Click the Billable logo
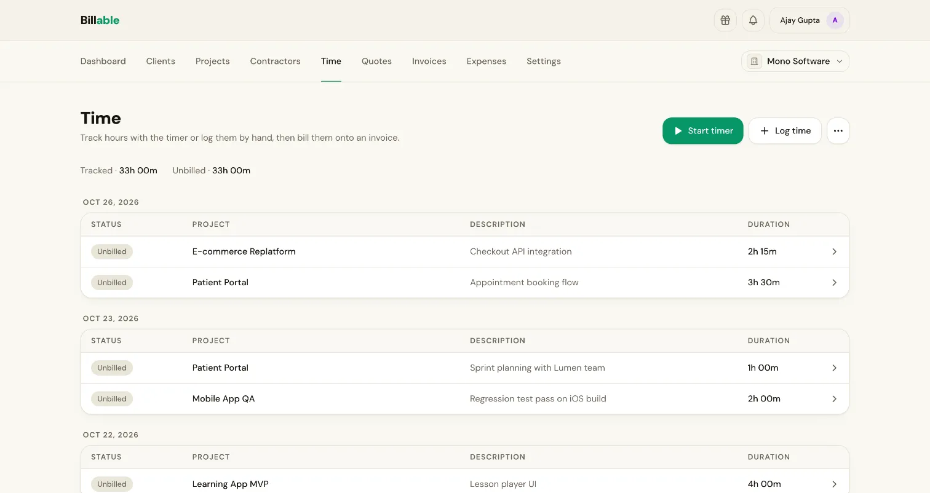The width and height of the screenshot is (930, 493). [x=100, y=20]
